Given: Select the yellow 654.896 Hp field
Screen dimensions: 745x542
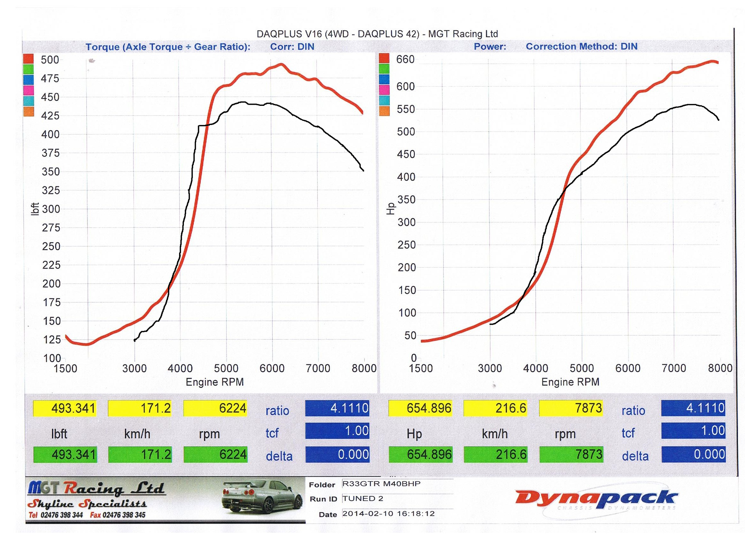Looking at the screenshot, I should tap(421, 408).
